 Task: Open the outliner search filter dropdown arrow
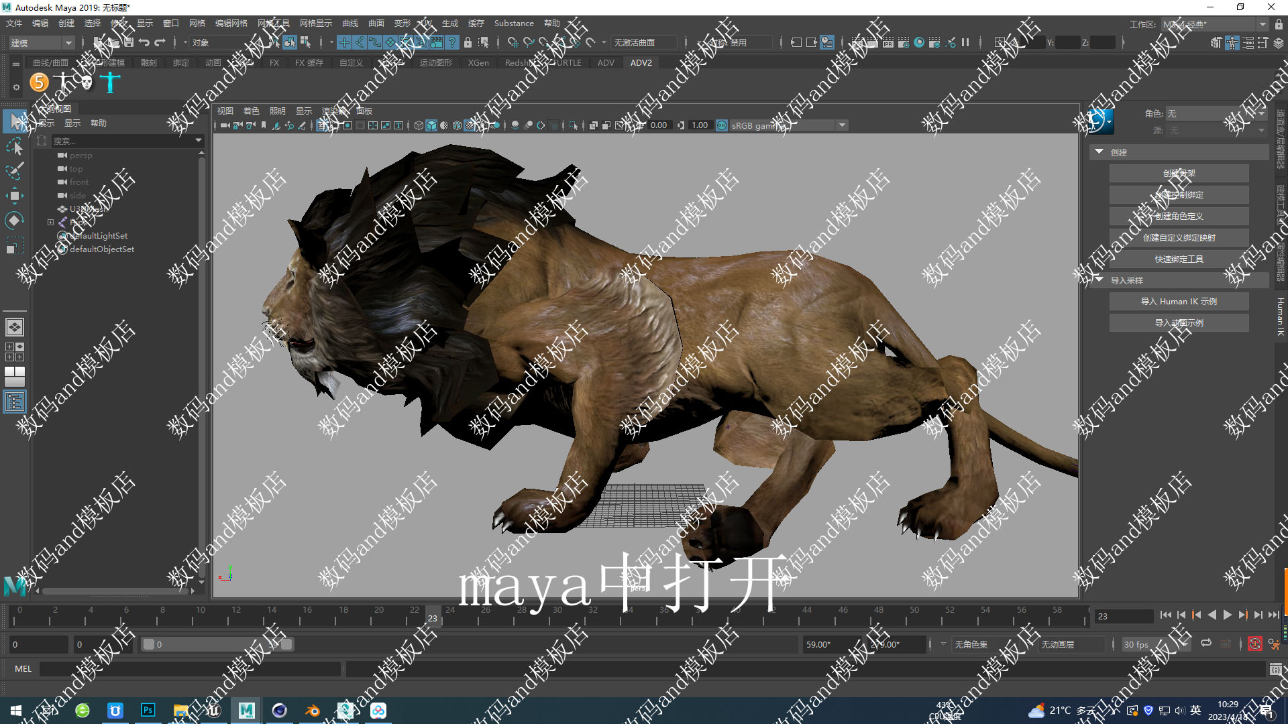[x=199, y=141]
